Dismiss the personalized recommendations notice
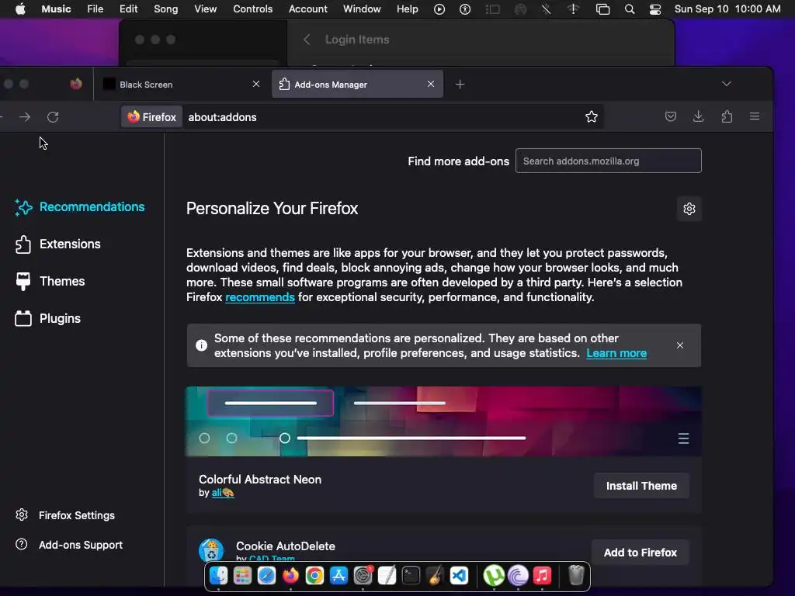 pos(680,345)
